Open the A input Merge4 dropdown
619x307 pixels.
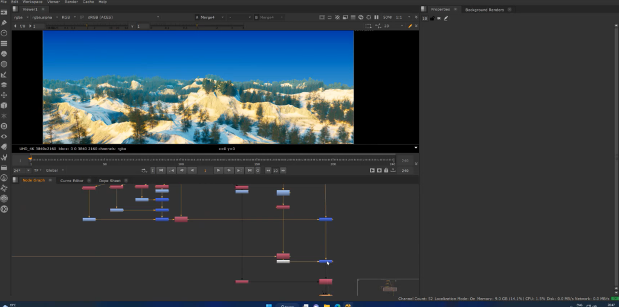213,17
